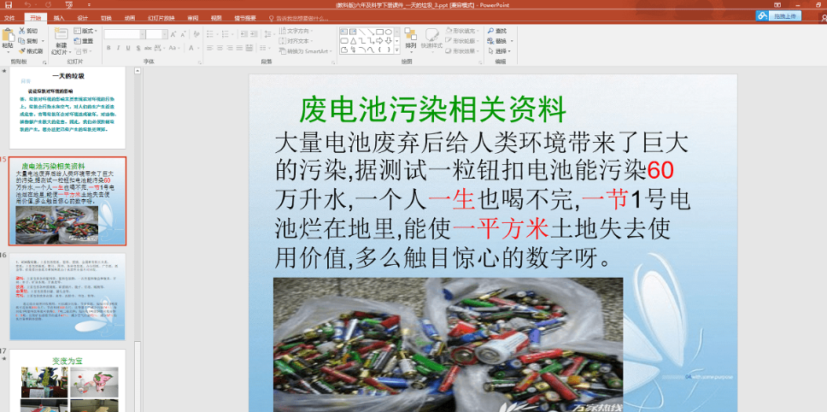The width and height of the screenshot is (827, 412).
Task: Select slide 16 thumbnail in slide panel
Action: (x=67, y=296)
